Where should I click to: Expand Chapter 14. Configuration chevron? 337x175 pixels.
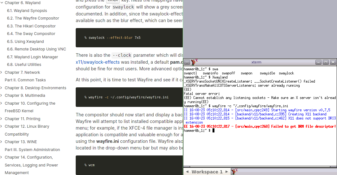[x=1, y=157]
